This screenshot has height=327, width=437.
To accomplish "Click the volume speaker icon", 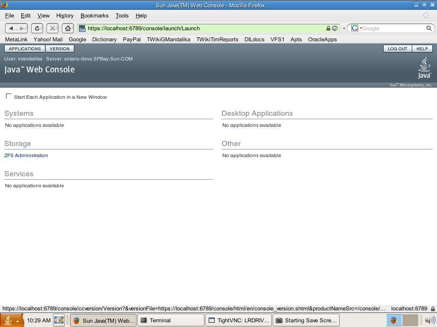I will (430, 320).
